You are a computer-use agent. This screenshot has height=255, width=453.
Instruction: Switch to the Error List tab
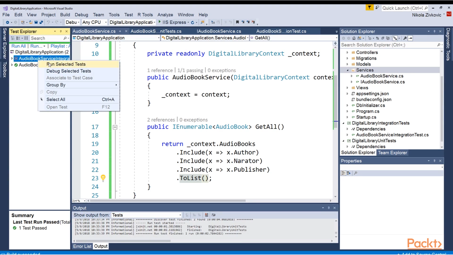[82, 246]
